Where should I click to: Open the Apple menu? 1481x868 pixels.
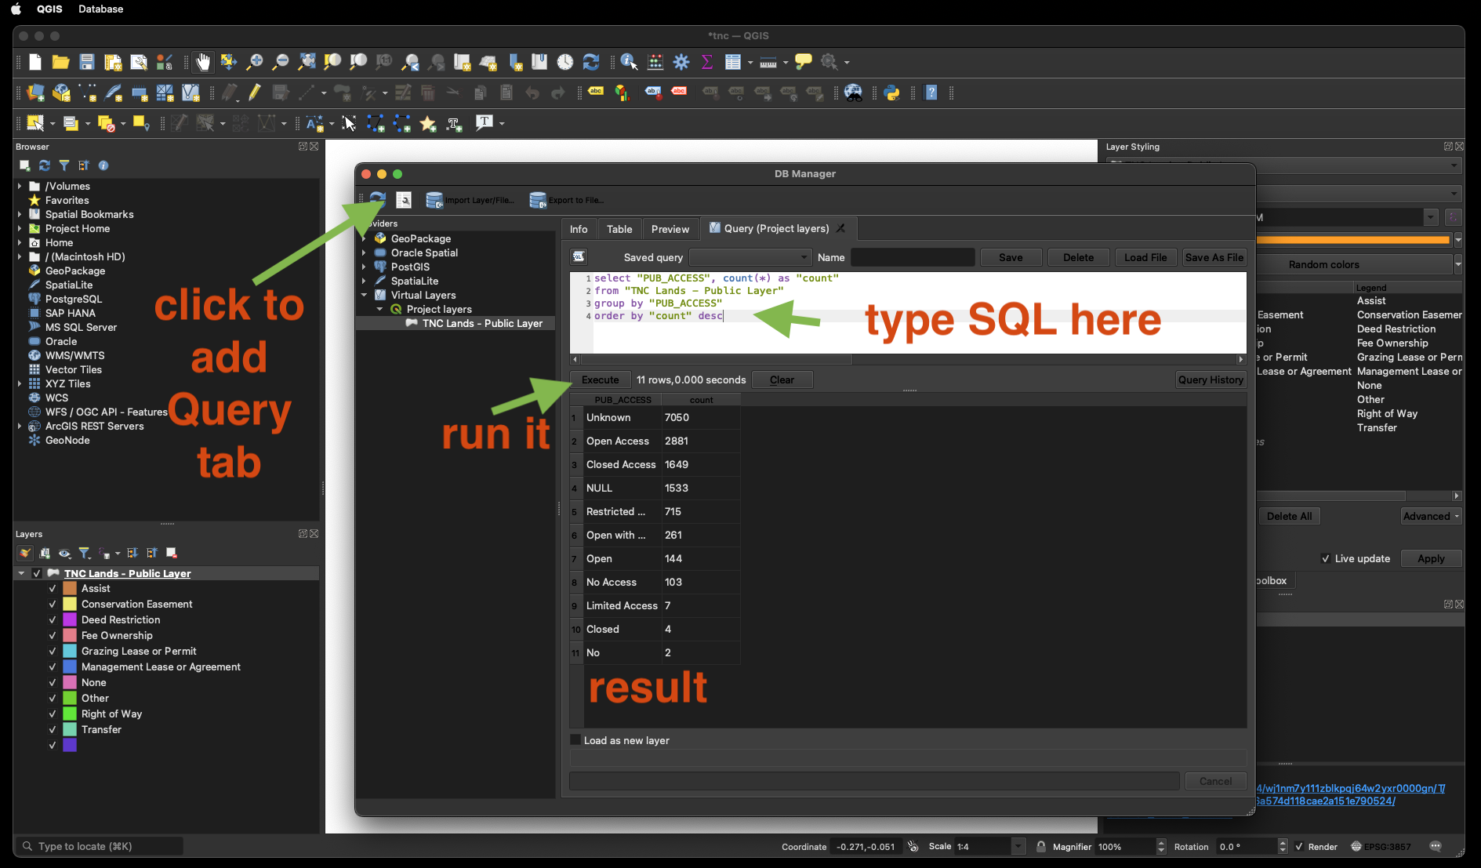click(x=15, y=9)
